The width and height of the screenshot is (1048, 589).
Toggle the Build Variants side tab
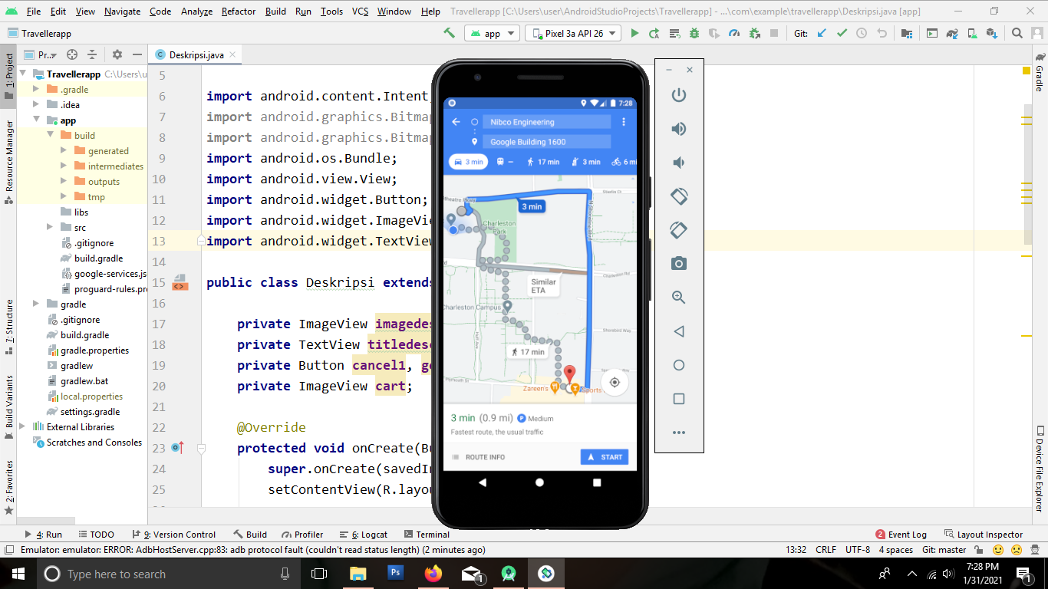pyautogui.click(x=8, y=406)
